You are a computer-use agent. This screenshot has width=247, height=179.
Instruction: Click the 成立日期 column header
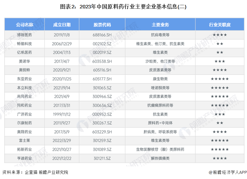[62, 25]
